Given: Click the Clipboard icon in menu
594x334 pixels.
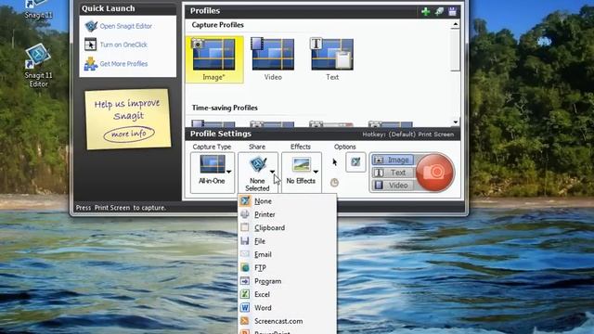Looking at the screenshot, I should [x=245, y=227].
